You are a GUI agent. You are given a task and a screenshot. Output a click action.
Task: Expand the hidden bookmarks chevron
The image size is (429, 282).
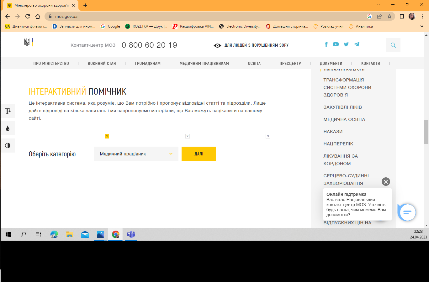422,26
